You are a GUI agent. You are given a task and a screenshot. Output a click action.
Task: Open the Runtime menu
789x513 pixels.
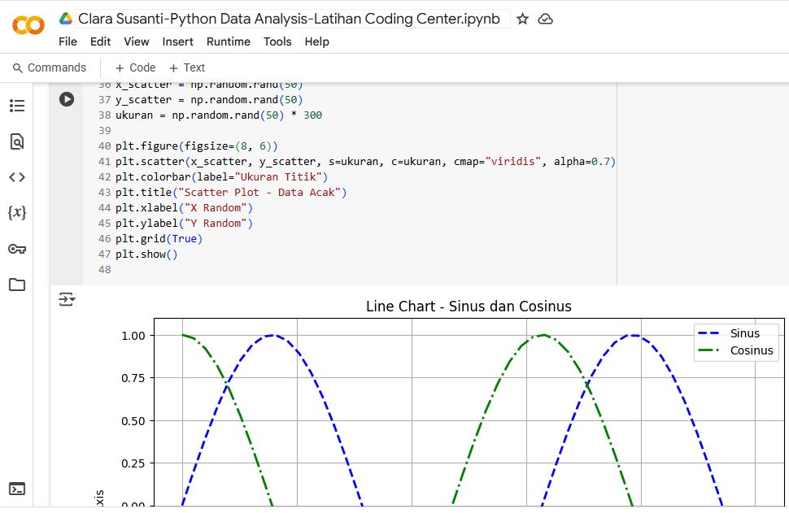229,41
